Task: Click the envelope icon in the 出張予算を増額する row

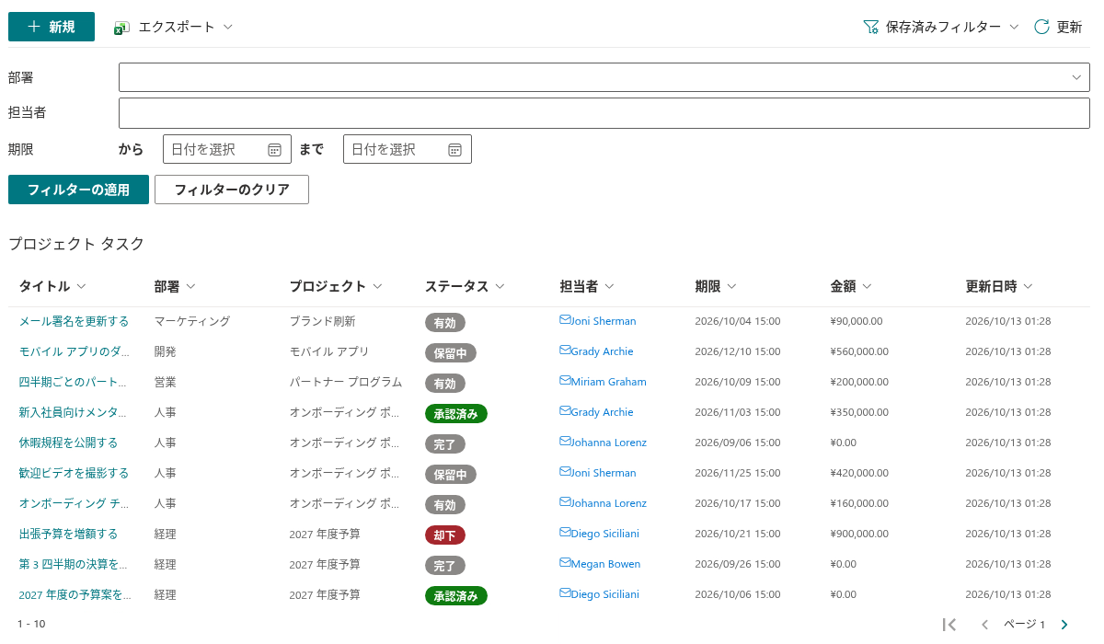Action: [x=565, y=533]
